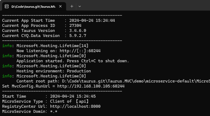The height and width of the screenshot is (116, 210).
Task: Click the 'Client of 【api】' text
Action: click(69, 101)
